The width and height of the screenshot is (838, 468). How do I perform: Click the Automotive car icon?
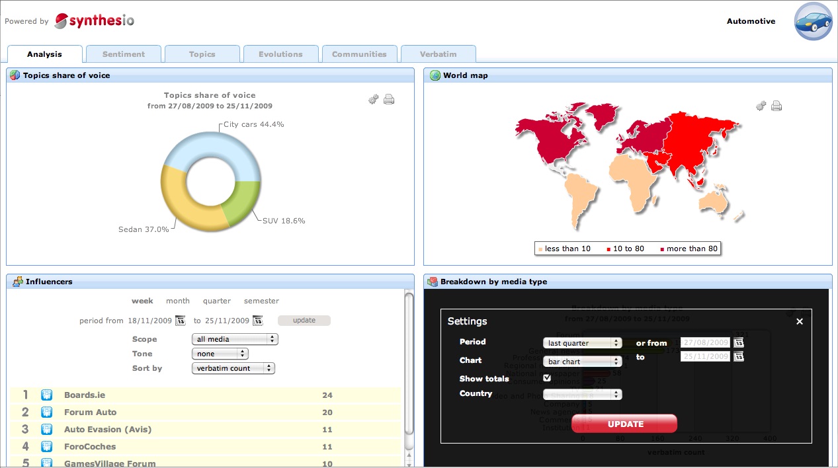[814, 21]
